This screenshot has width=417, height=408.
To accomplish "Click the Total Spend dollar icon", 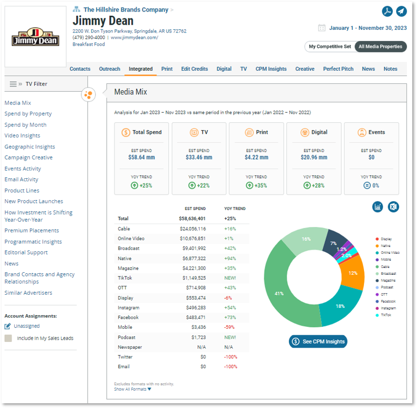I will 126,132.
